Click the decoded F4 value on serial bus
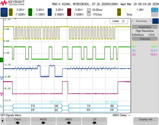 (x=33, y=106)
